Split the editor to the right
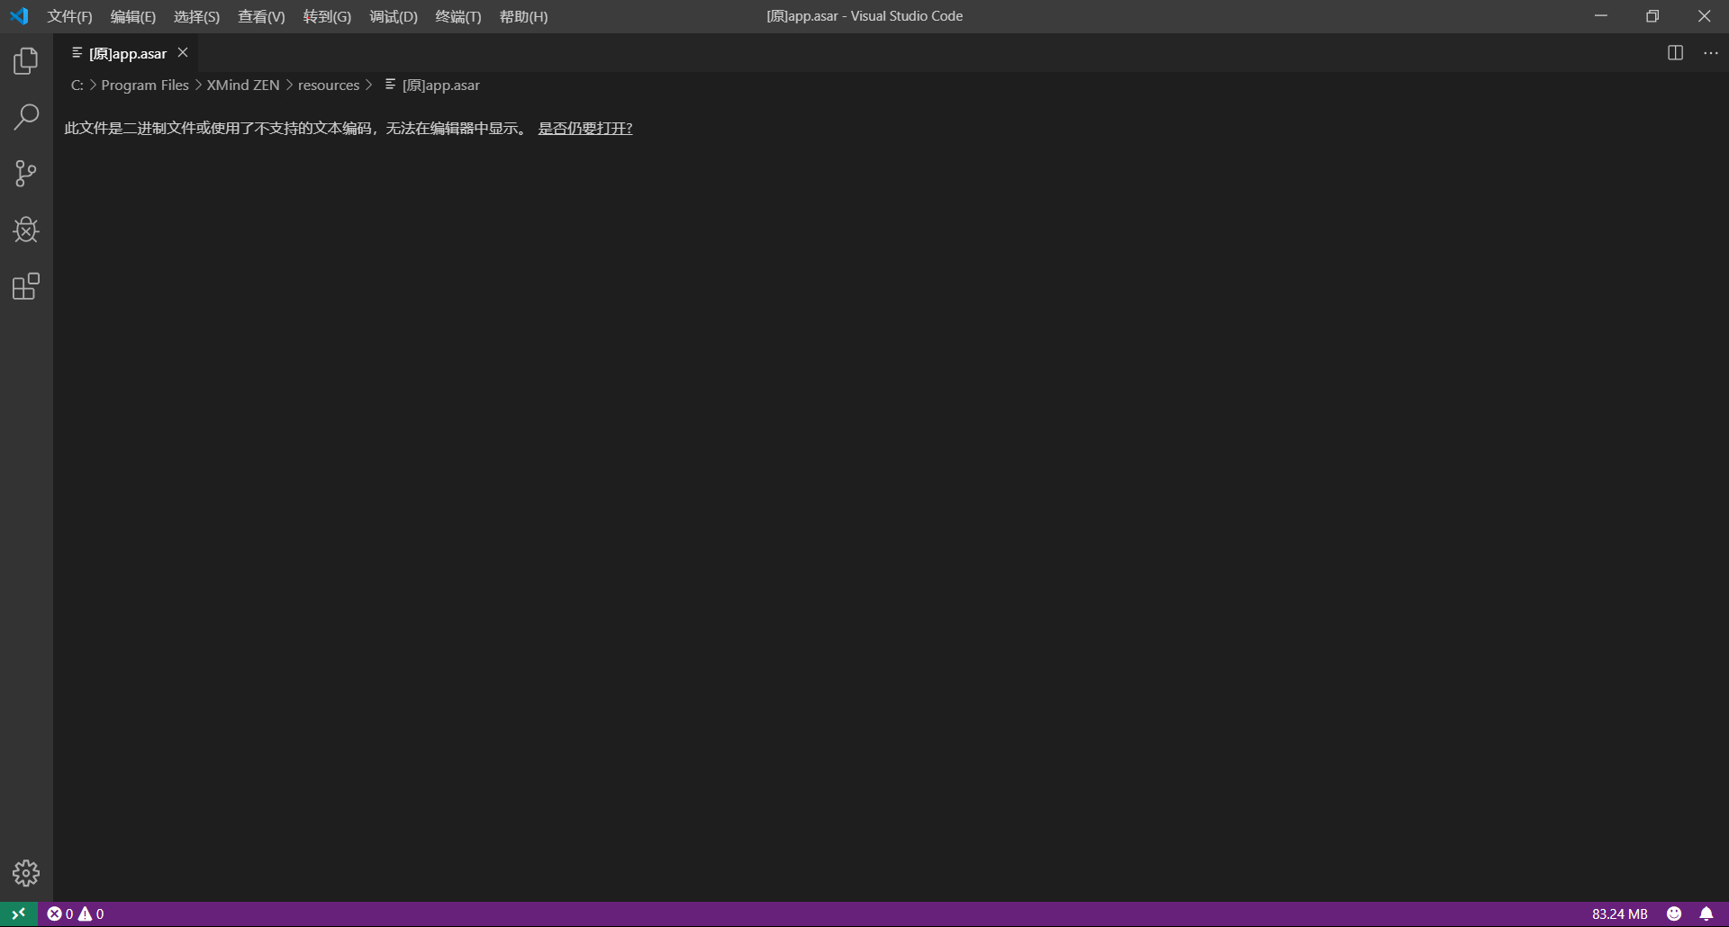The width and height of the screenshot is (1729, 927). click(1675, 53)
